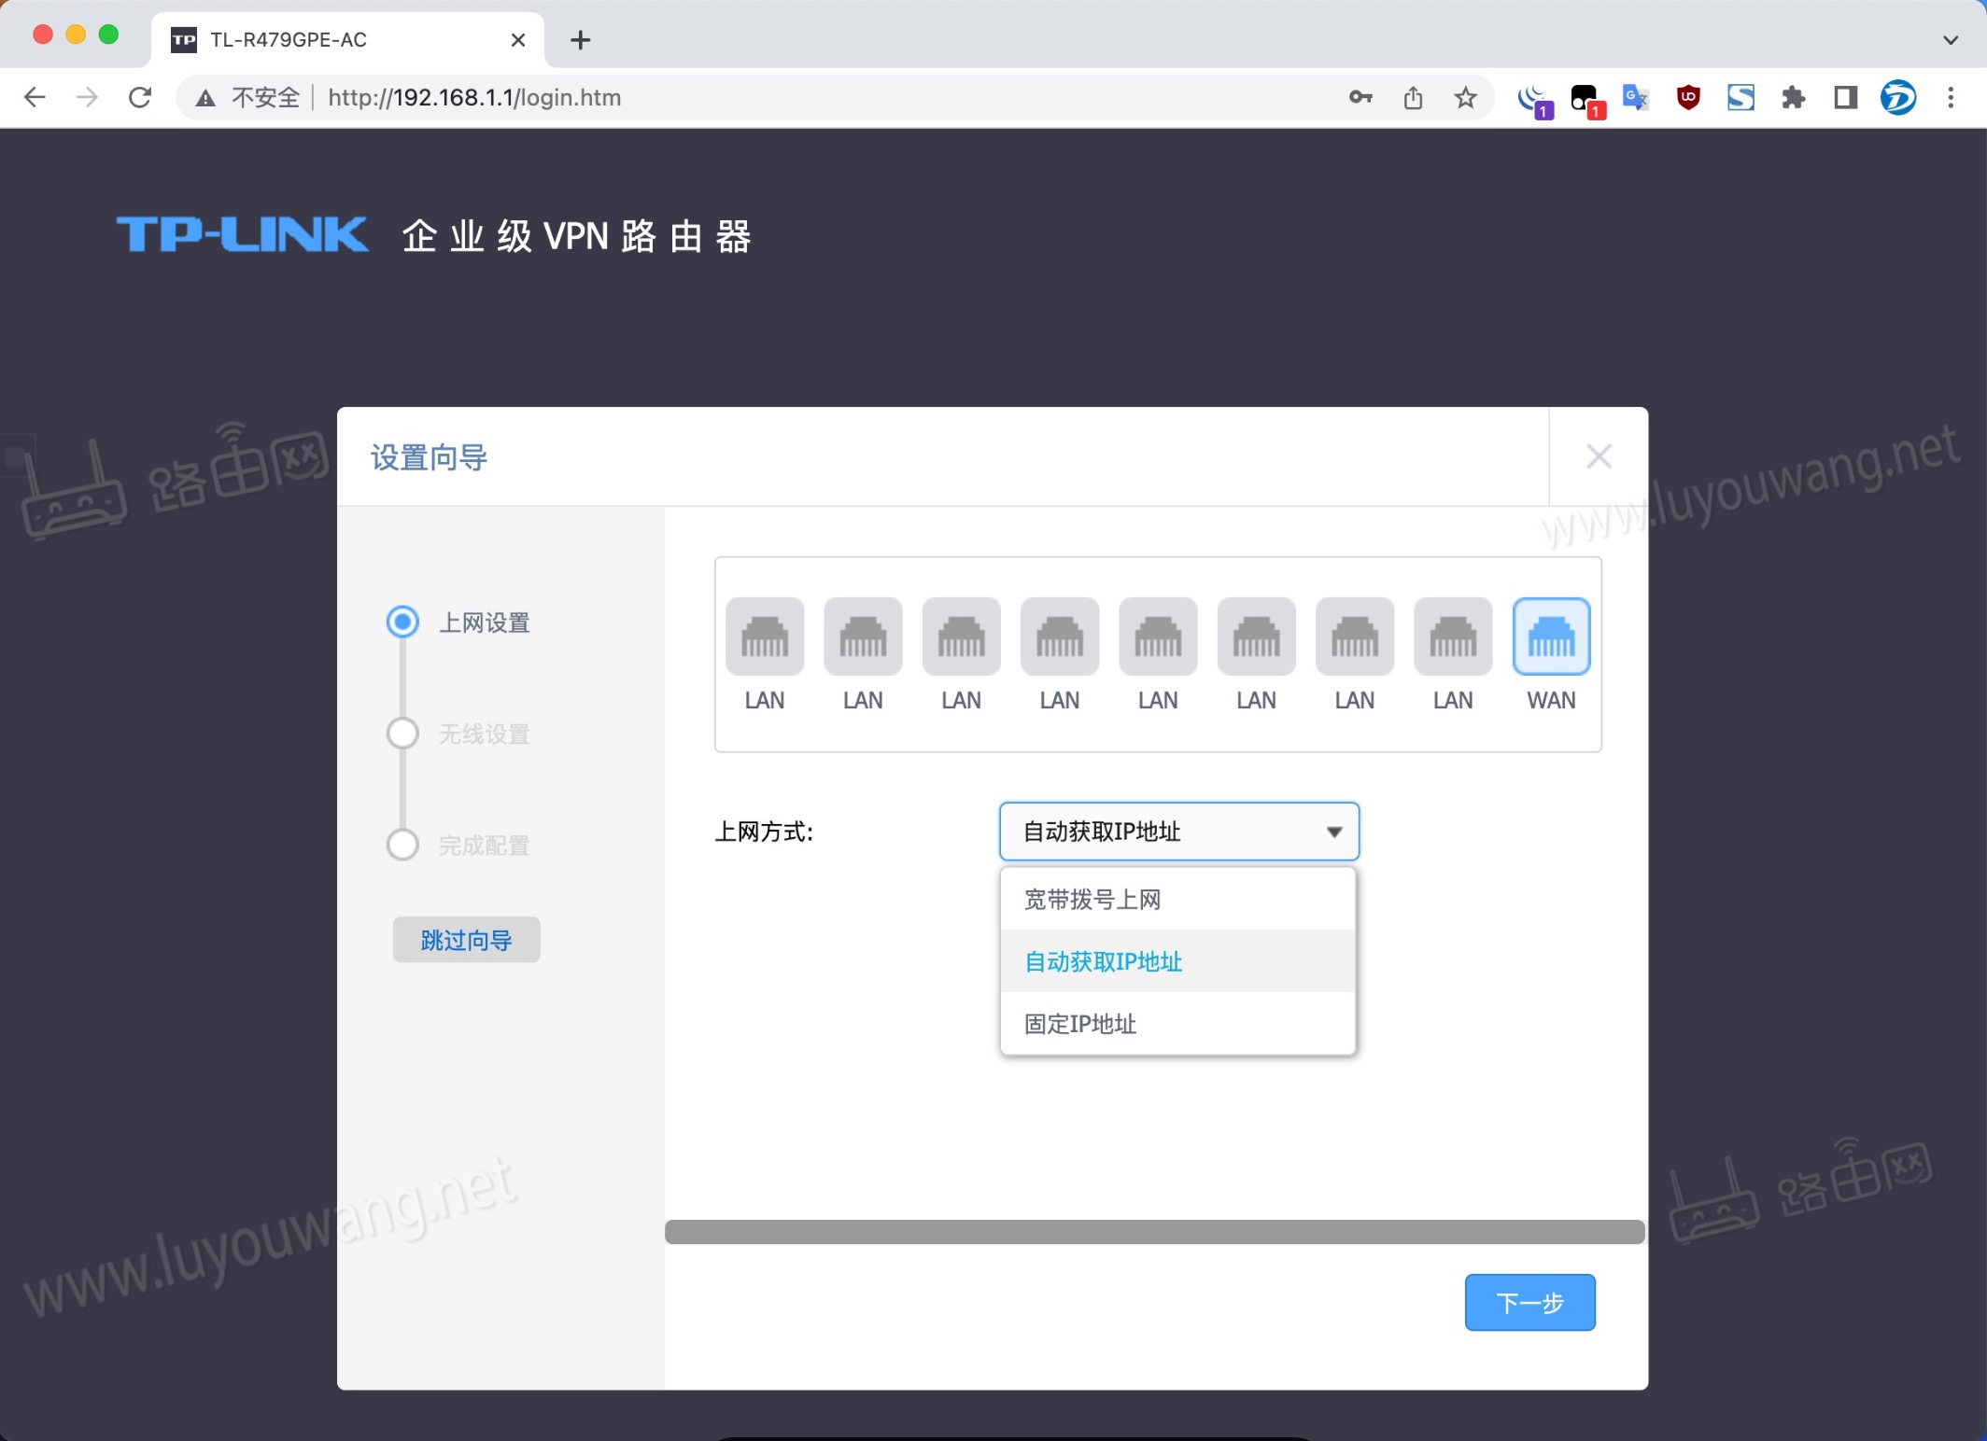The image size is (1987, 1441).
Task: Go back in browser history
Action: coord(35,97)
